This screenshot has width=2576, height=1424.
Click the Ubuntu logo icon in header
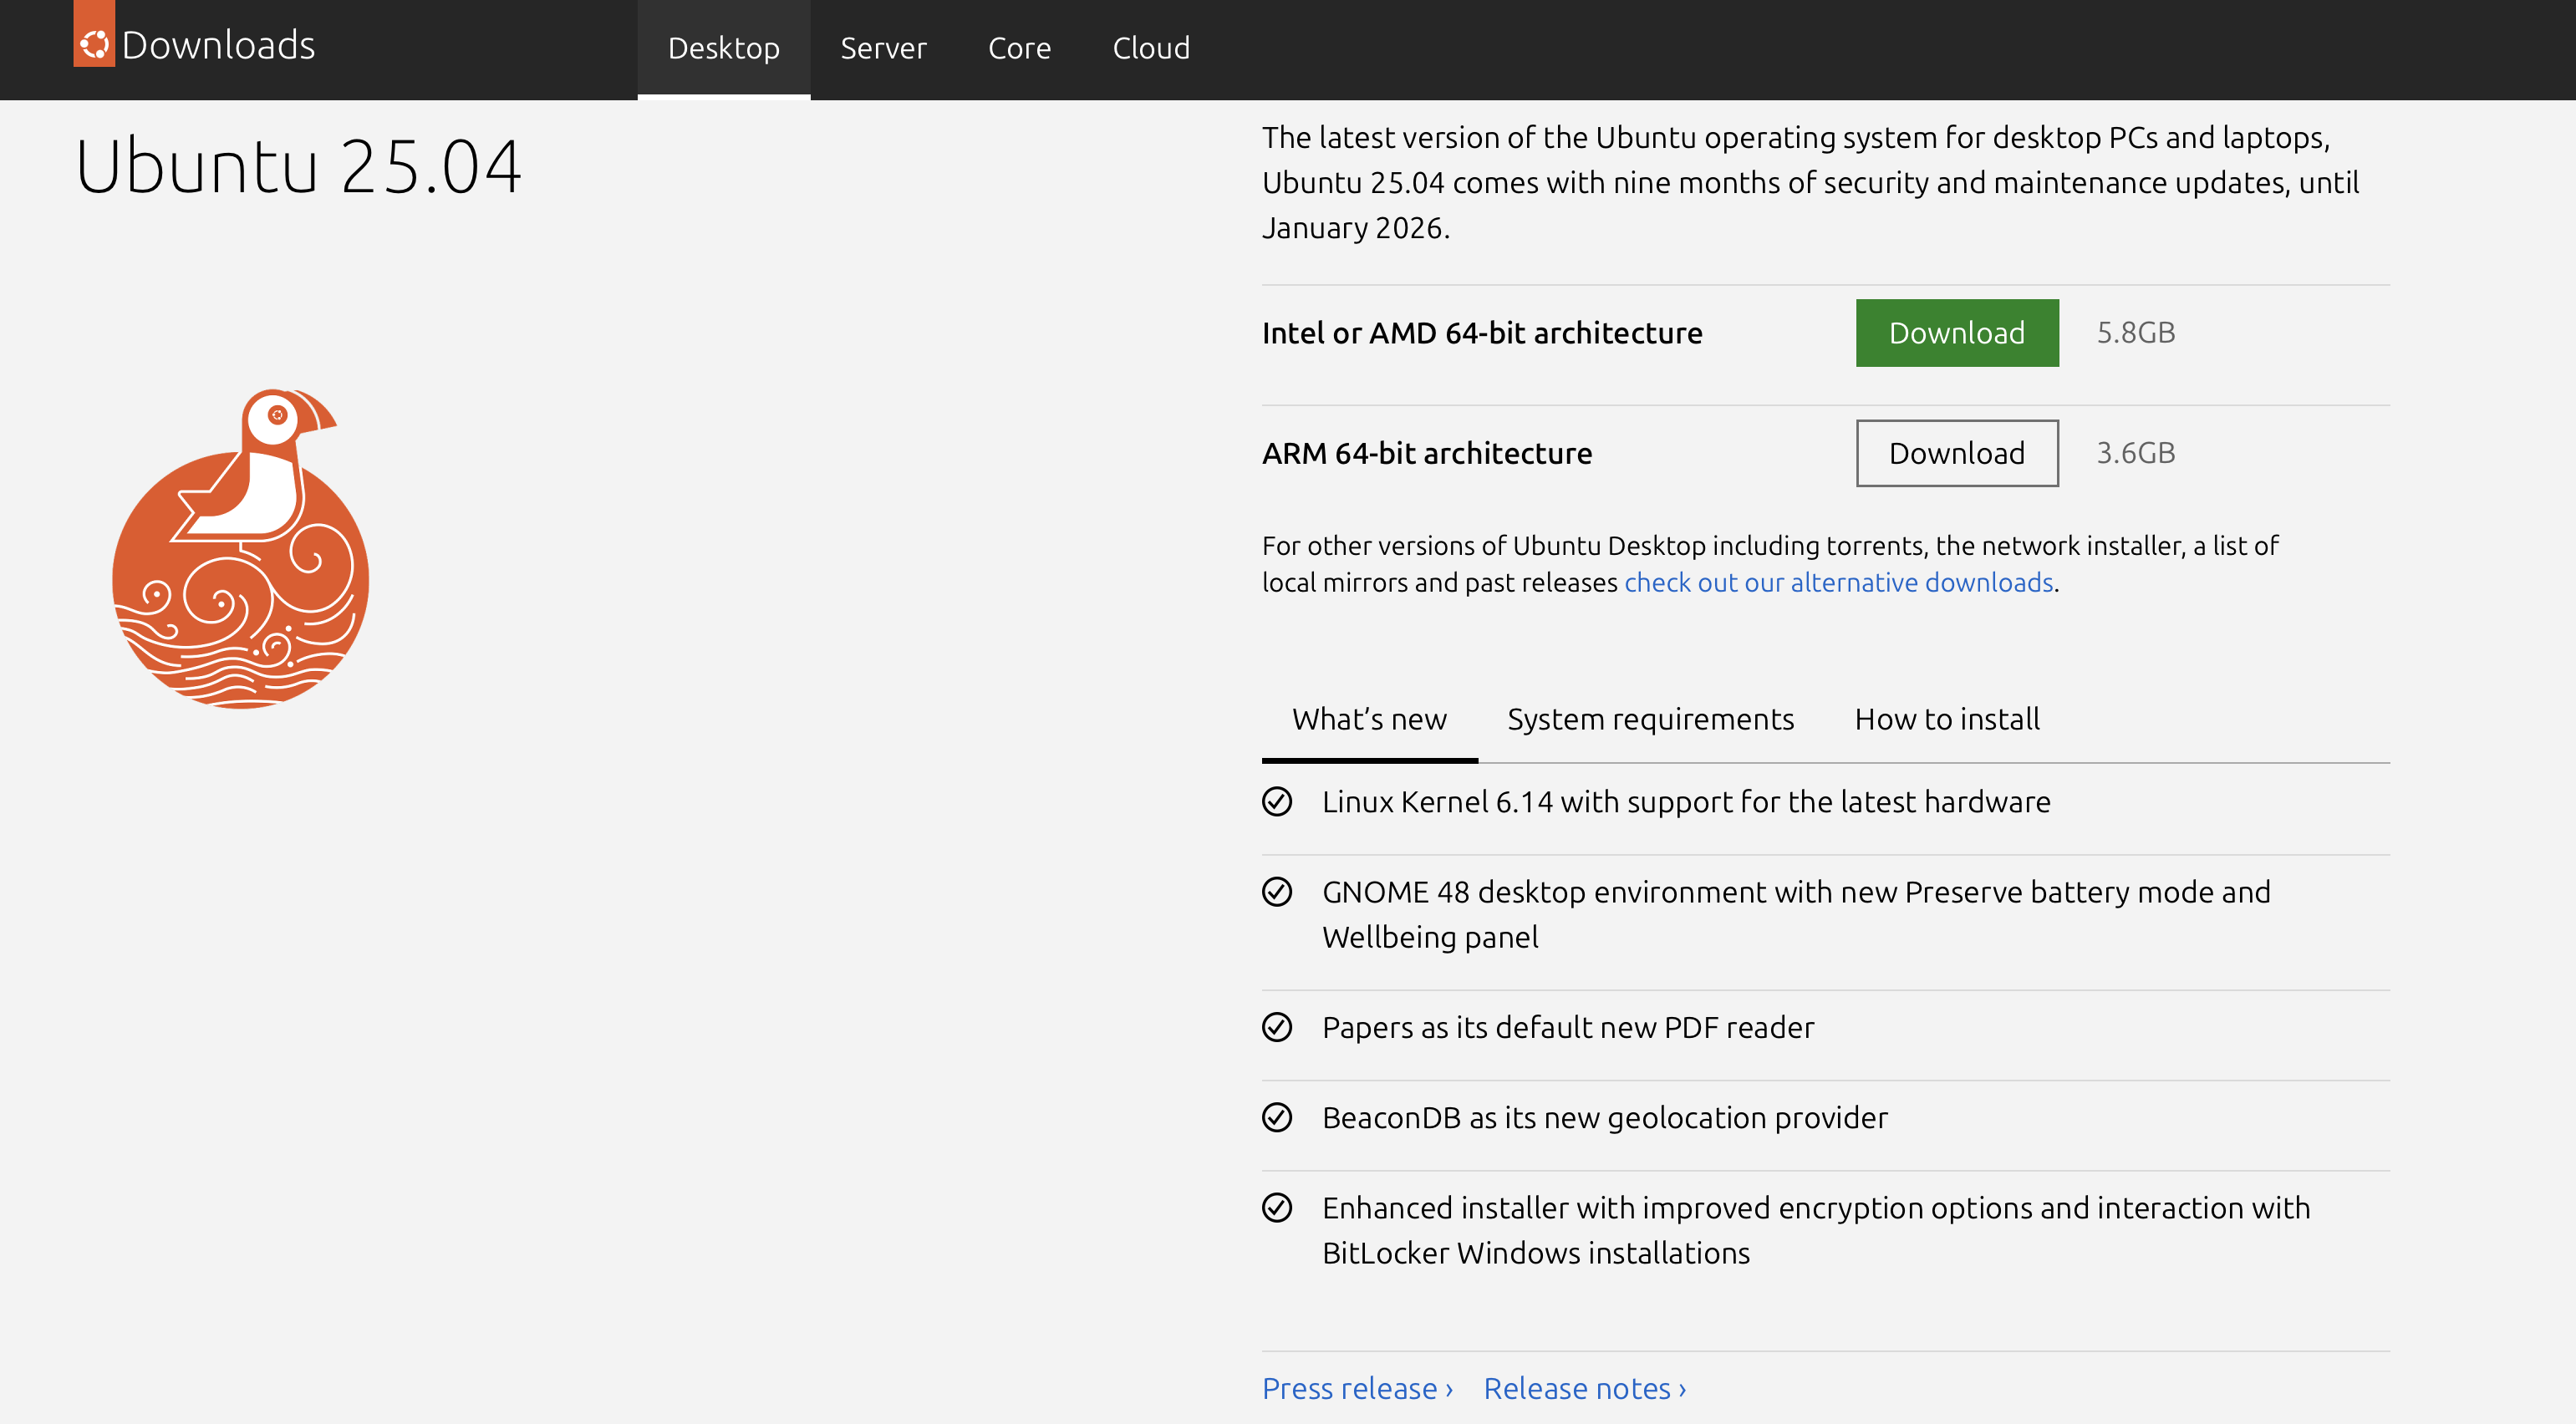(94, 43)
